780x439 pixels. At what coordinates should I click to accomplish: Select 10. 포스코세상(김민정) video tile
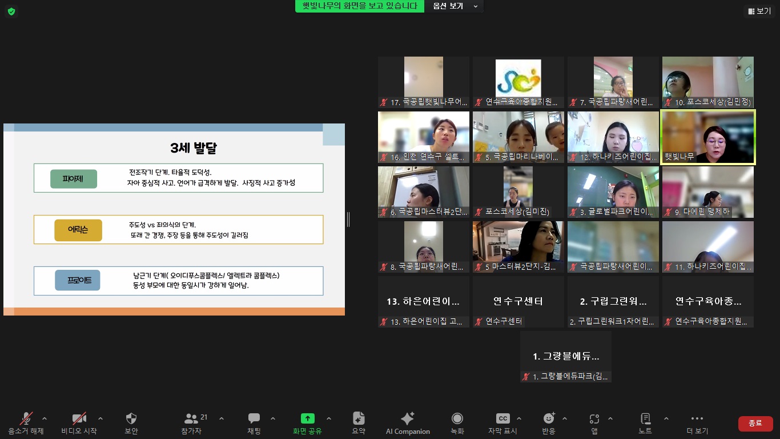(x=708, y=82)
